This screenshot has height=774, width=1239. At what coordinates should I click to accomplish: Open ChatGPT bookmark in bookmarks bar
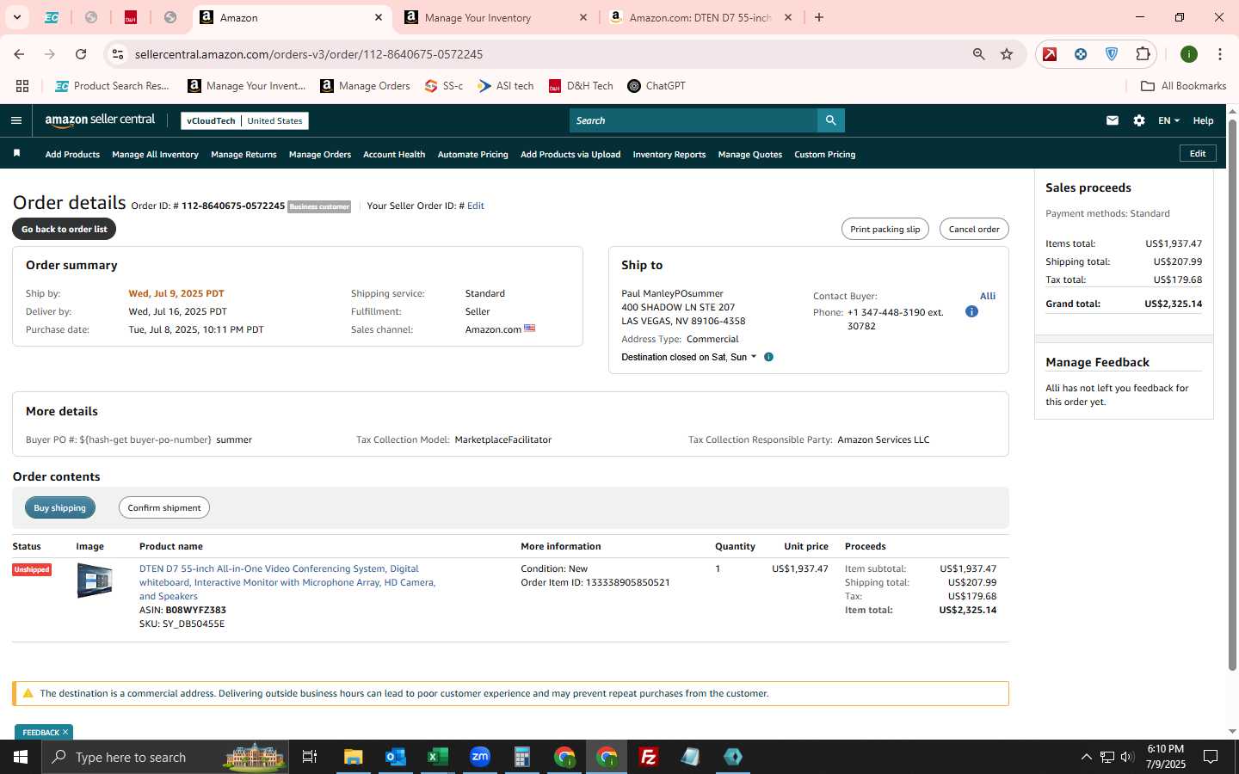(x=656, y=86)
